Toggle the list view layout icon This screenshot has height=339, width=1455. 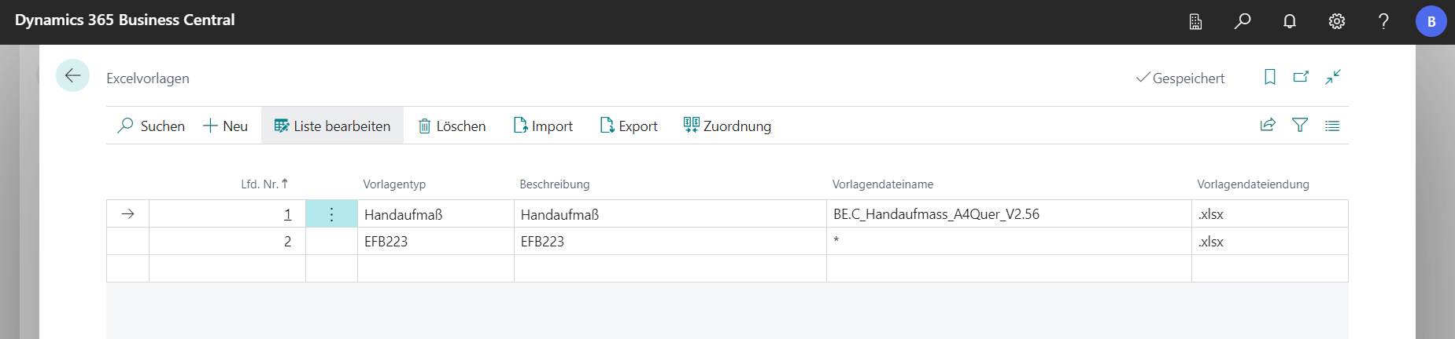coord(1332,126)
